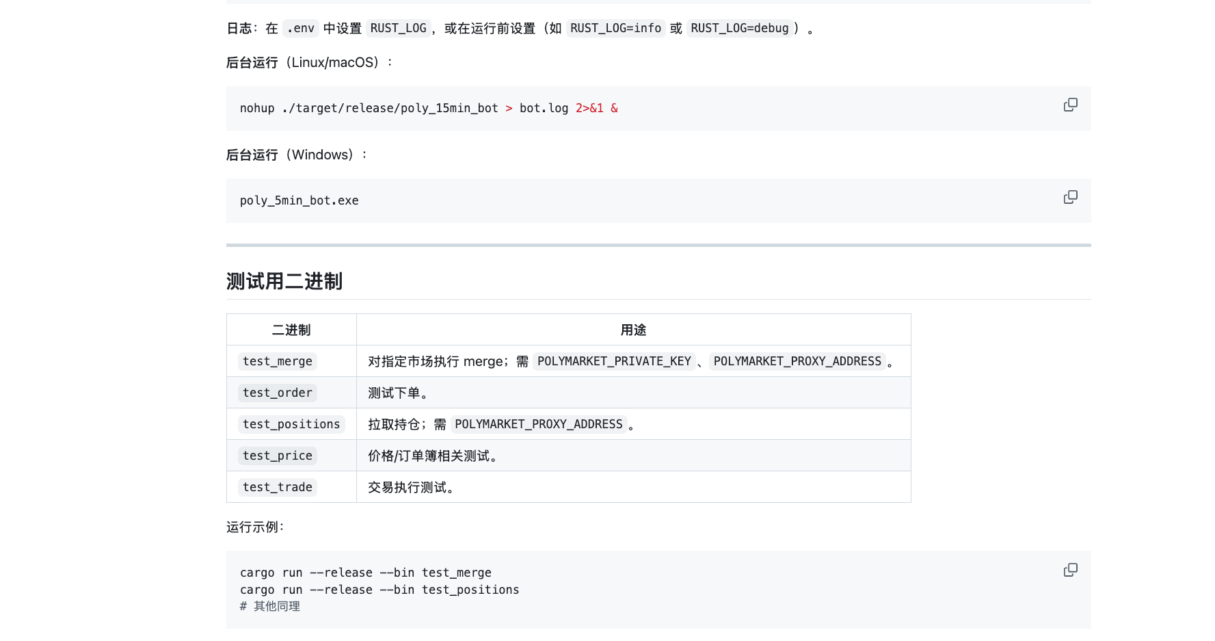The height and width of the screenshot is (641, 1215).
Task: Click the test_trade table entry
Action: pyautogui.click(x=277, y=487)
